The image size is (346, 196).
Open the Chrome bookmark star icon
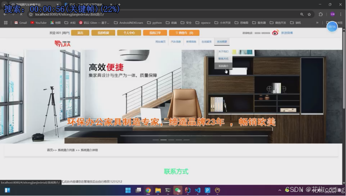pyautogui.click(x=309, y=14)
